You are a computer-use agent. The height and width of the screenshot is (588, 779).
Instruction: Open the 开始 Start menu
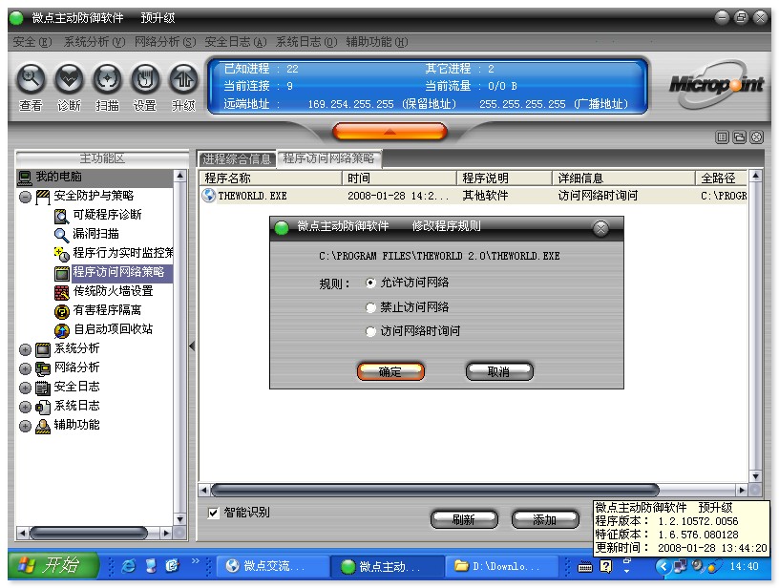coord(53,565)
